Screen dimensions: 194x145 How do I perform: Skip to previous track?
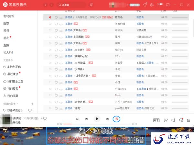tap(86, 119)
